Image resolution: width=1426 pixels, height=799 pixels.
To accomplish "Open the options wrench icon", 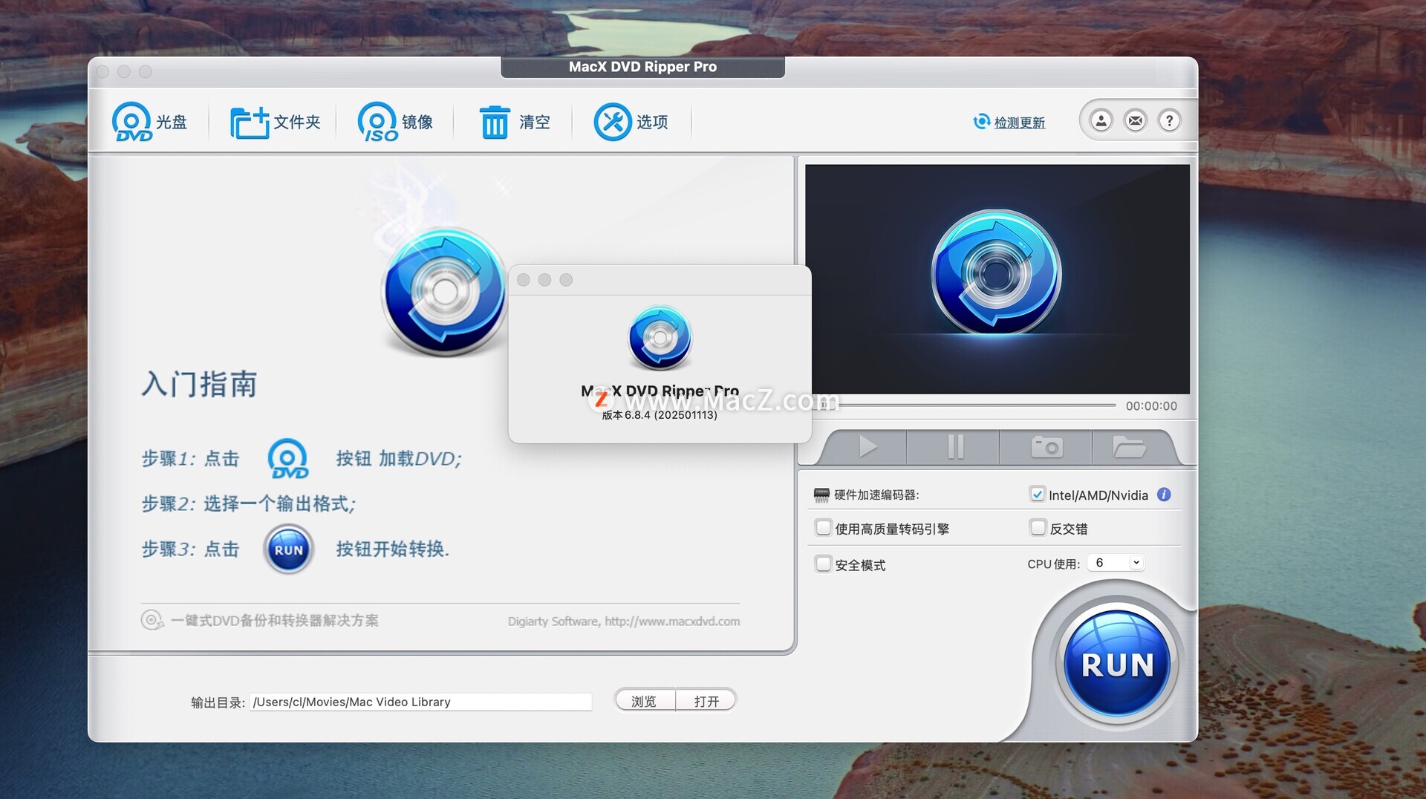I will coord(612,122).
